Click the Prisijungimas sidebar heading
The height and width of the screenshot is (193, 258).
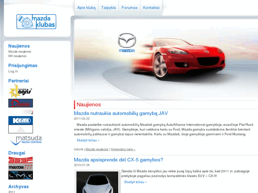coord(23,66)
